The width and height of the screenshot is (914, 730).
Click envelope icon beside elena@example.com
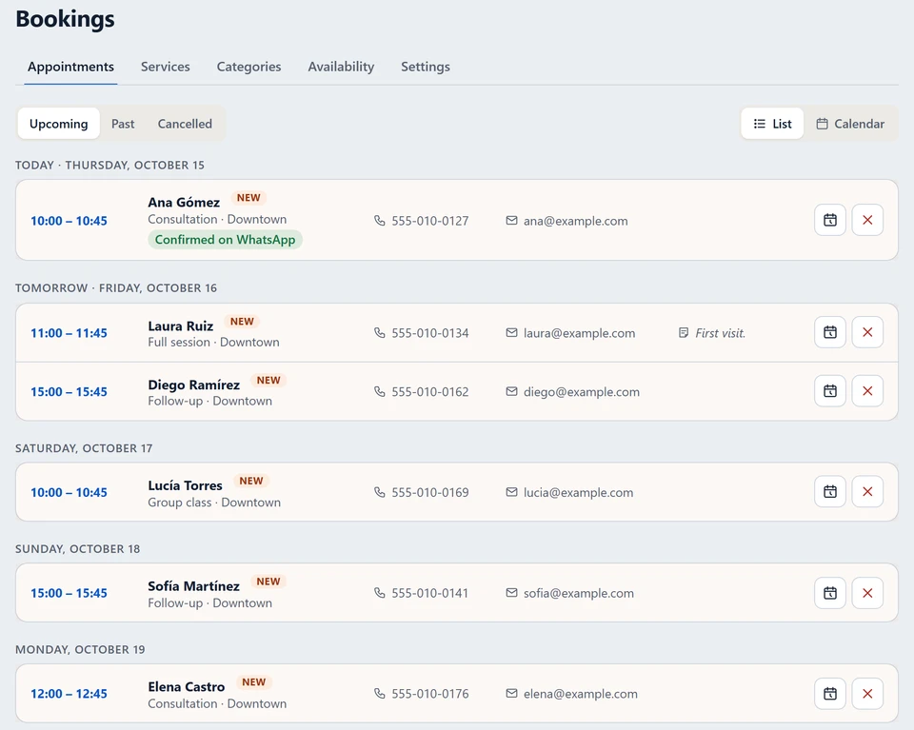point(511,693)
